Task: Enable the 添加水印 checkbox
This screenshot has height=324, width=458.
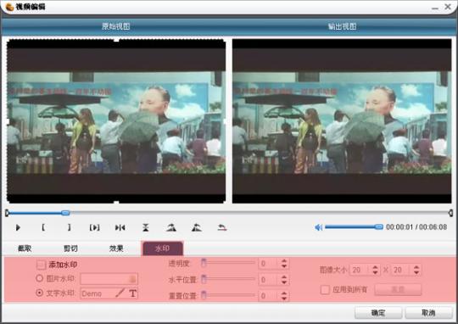Action: [x=41, y=265]
